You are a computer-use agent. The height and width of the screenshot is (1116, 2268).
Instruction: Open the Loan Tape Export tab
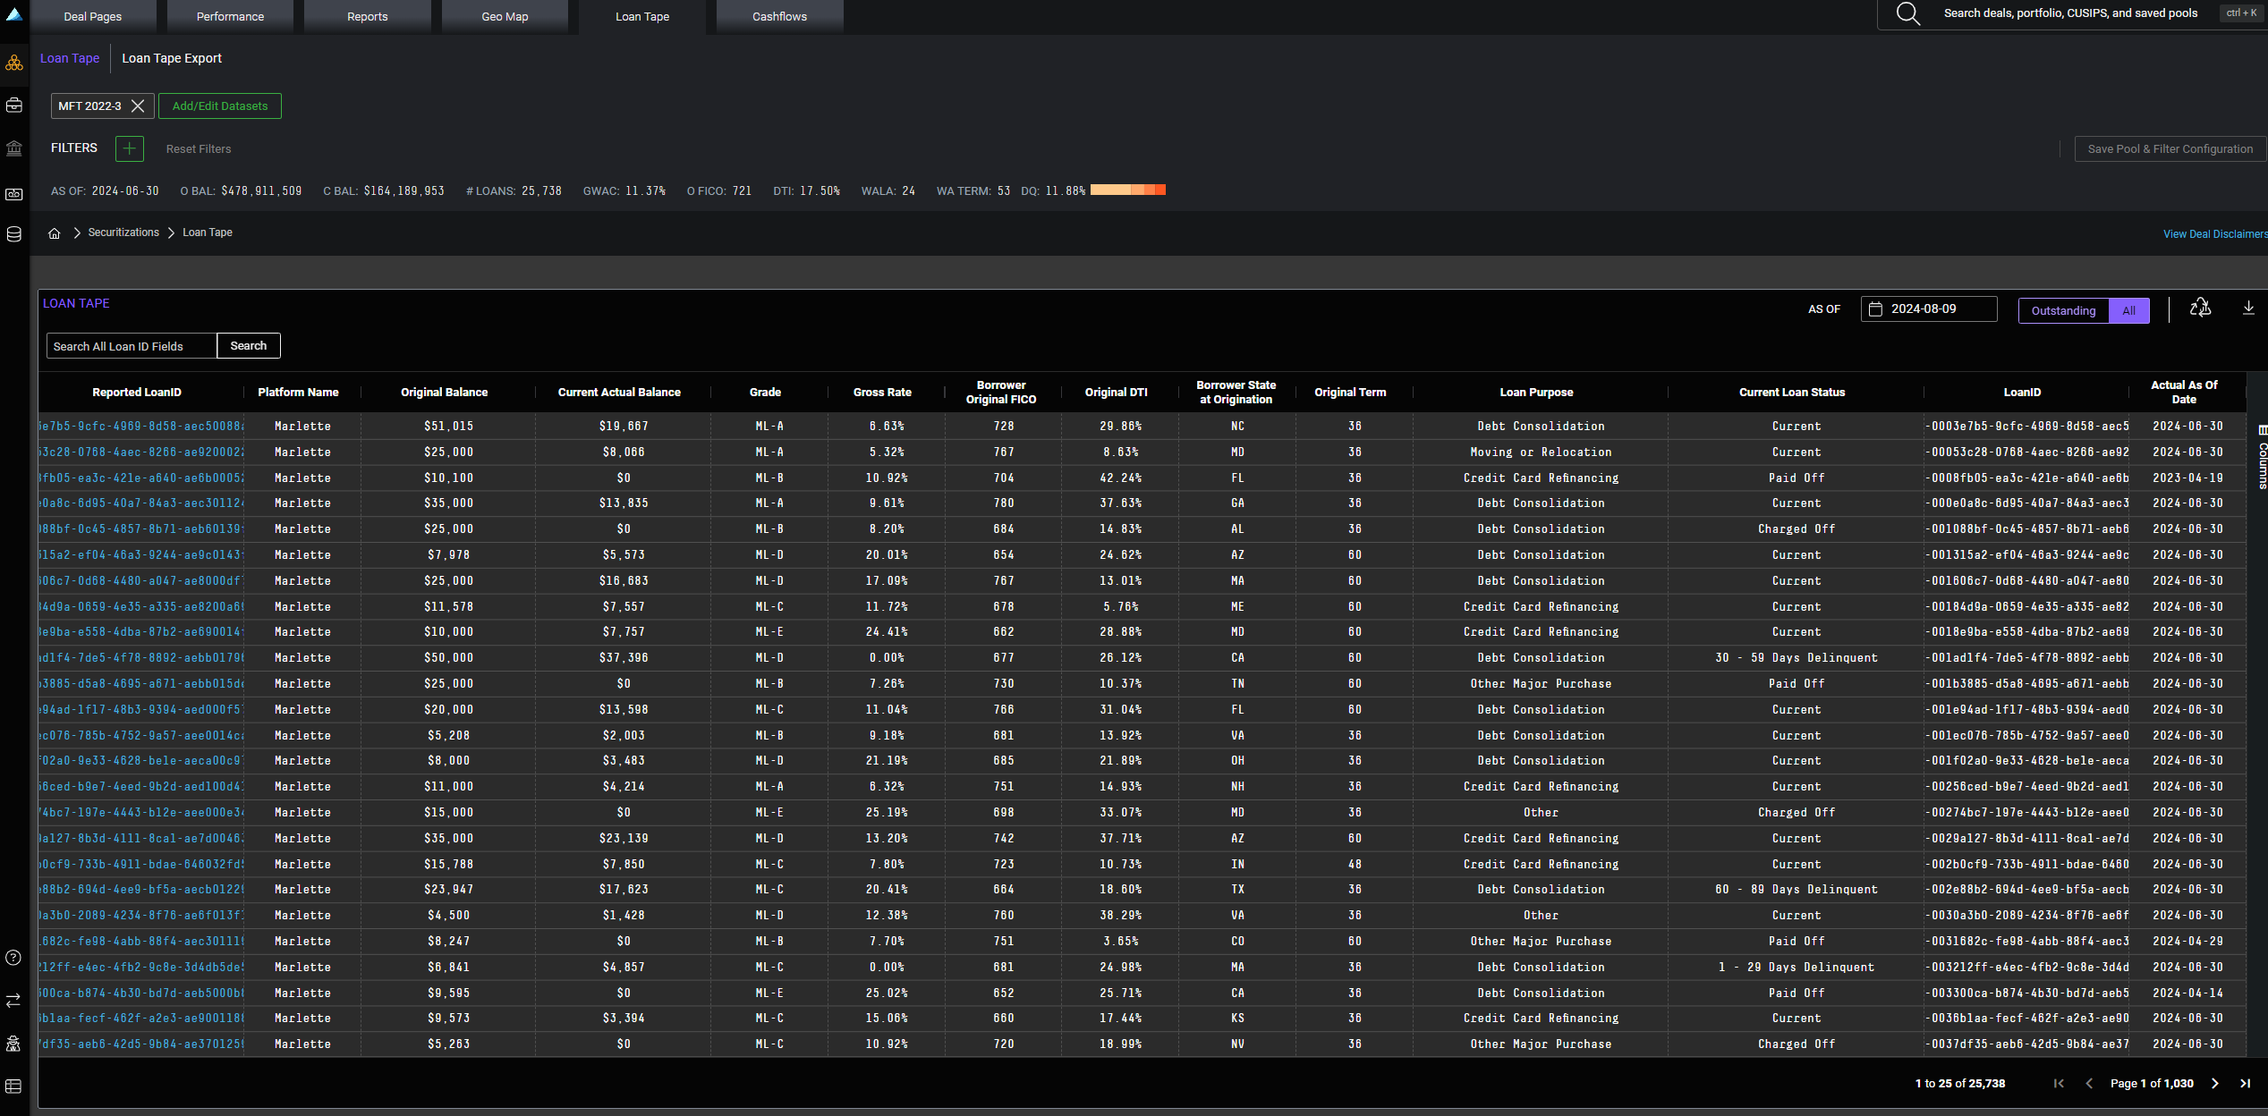pyautogui.click(x=172, y=59)
